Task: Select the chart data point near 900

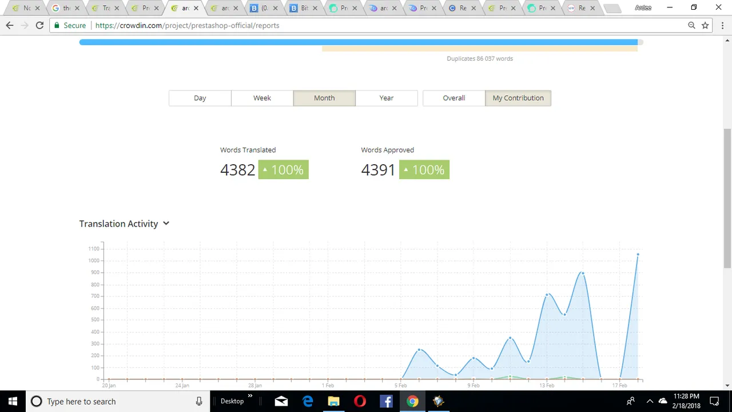Action: coord(583,273)
